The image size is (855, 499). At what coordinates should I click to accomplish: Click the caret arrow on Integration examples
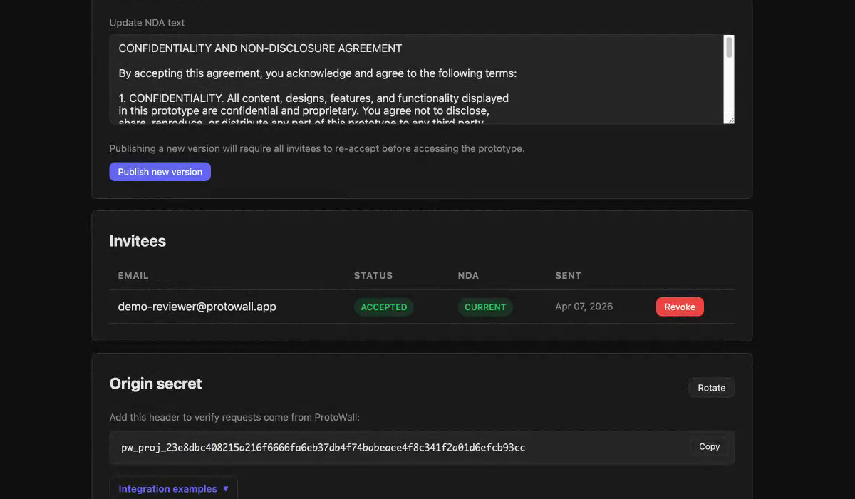pyautogui.click(x=227, y=488)
